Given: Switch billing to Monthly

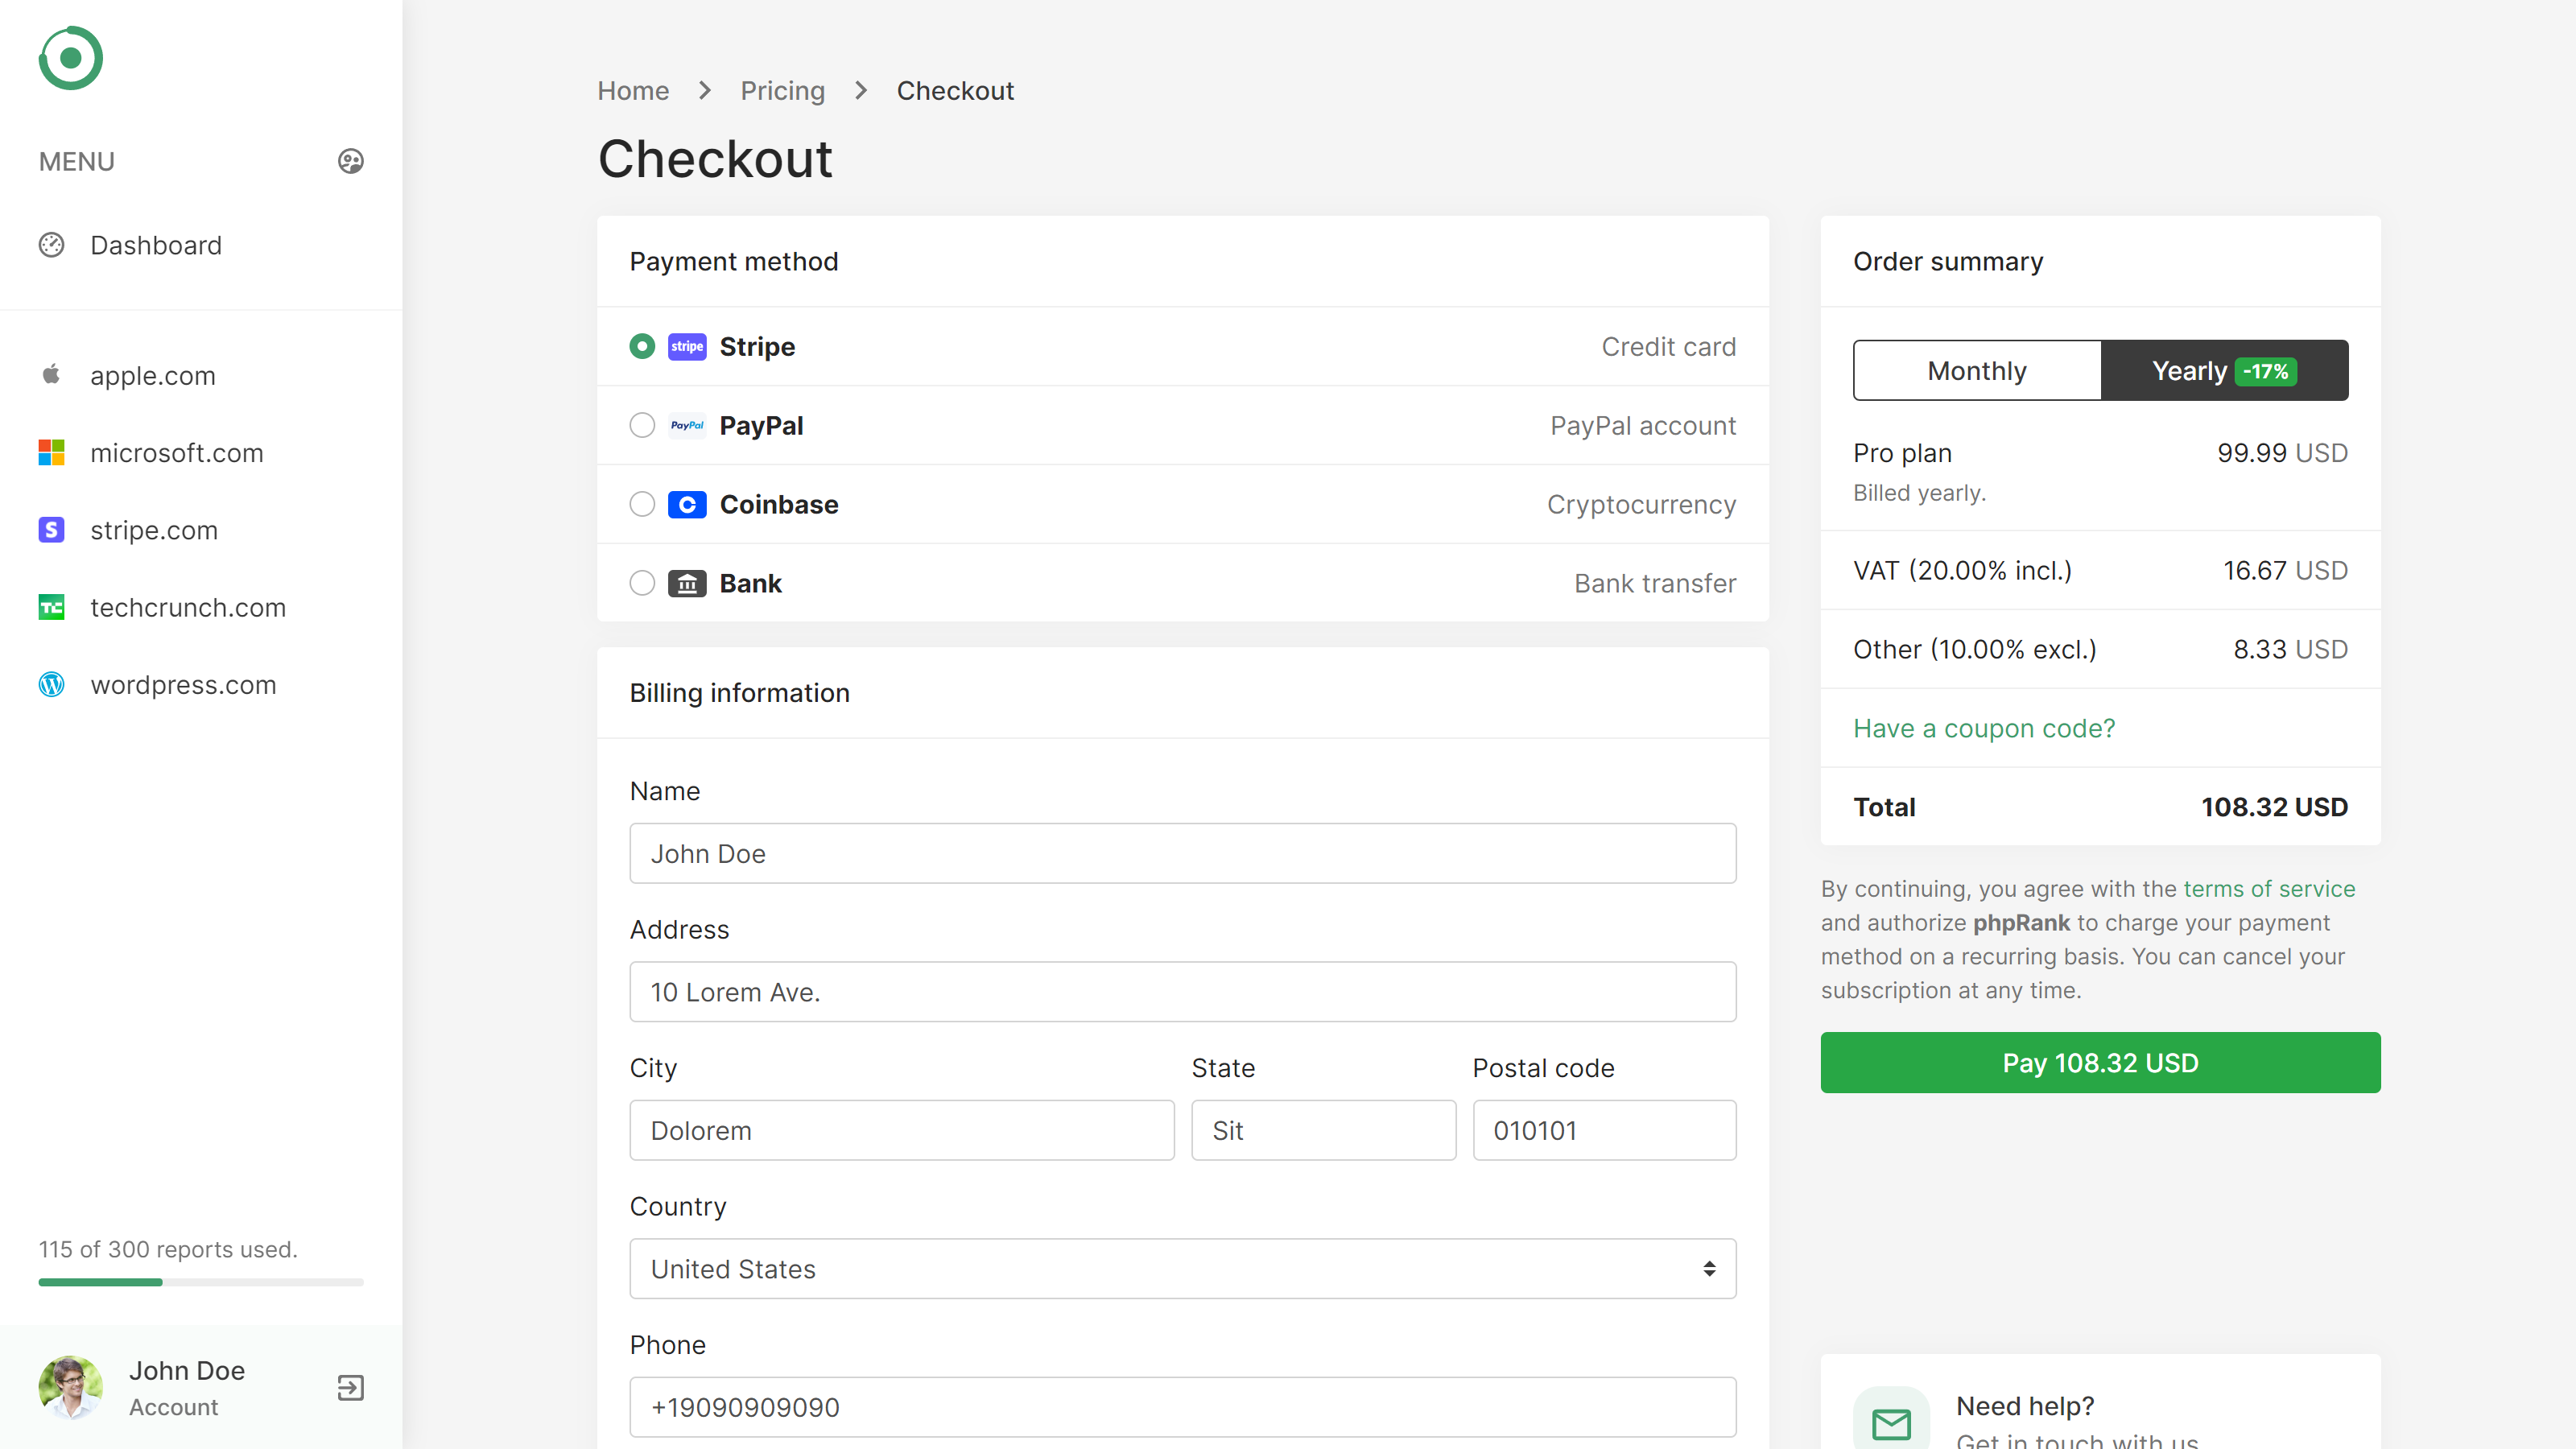Looking at the screenshot, I should click(1977, 370).
